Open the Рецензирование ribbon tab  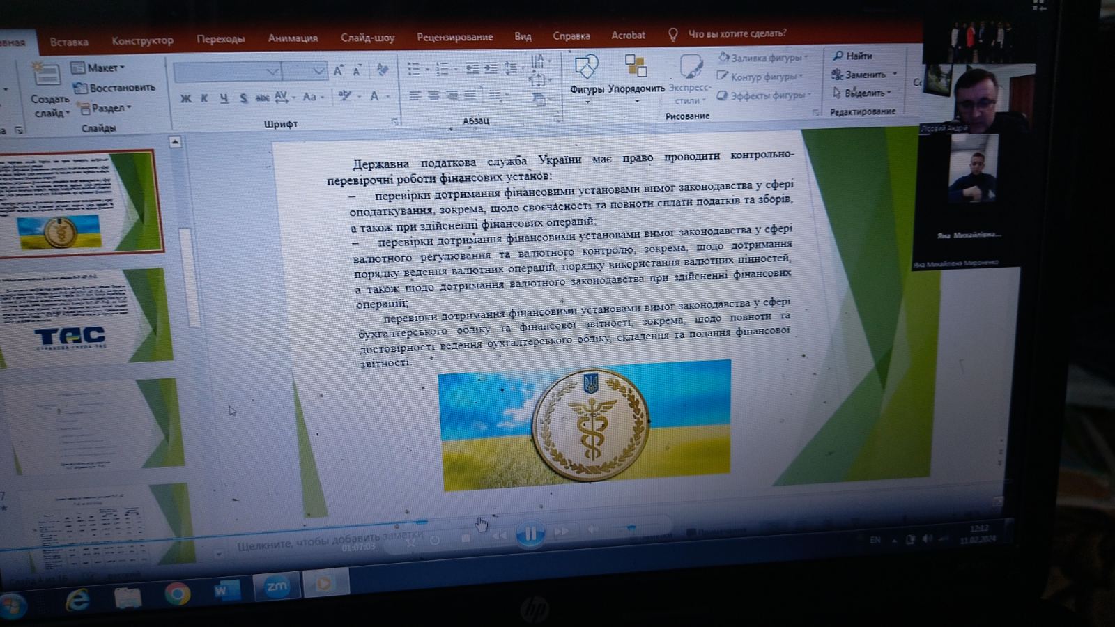pos(454,37)
